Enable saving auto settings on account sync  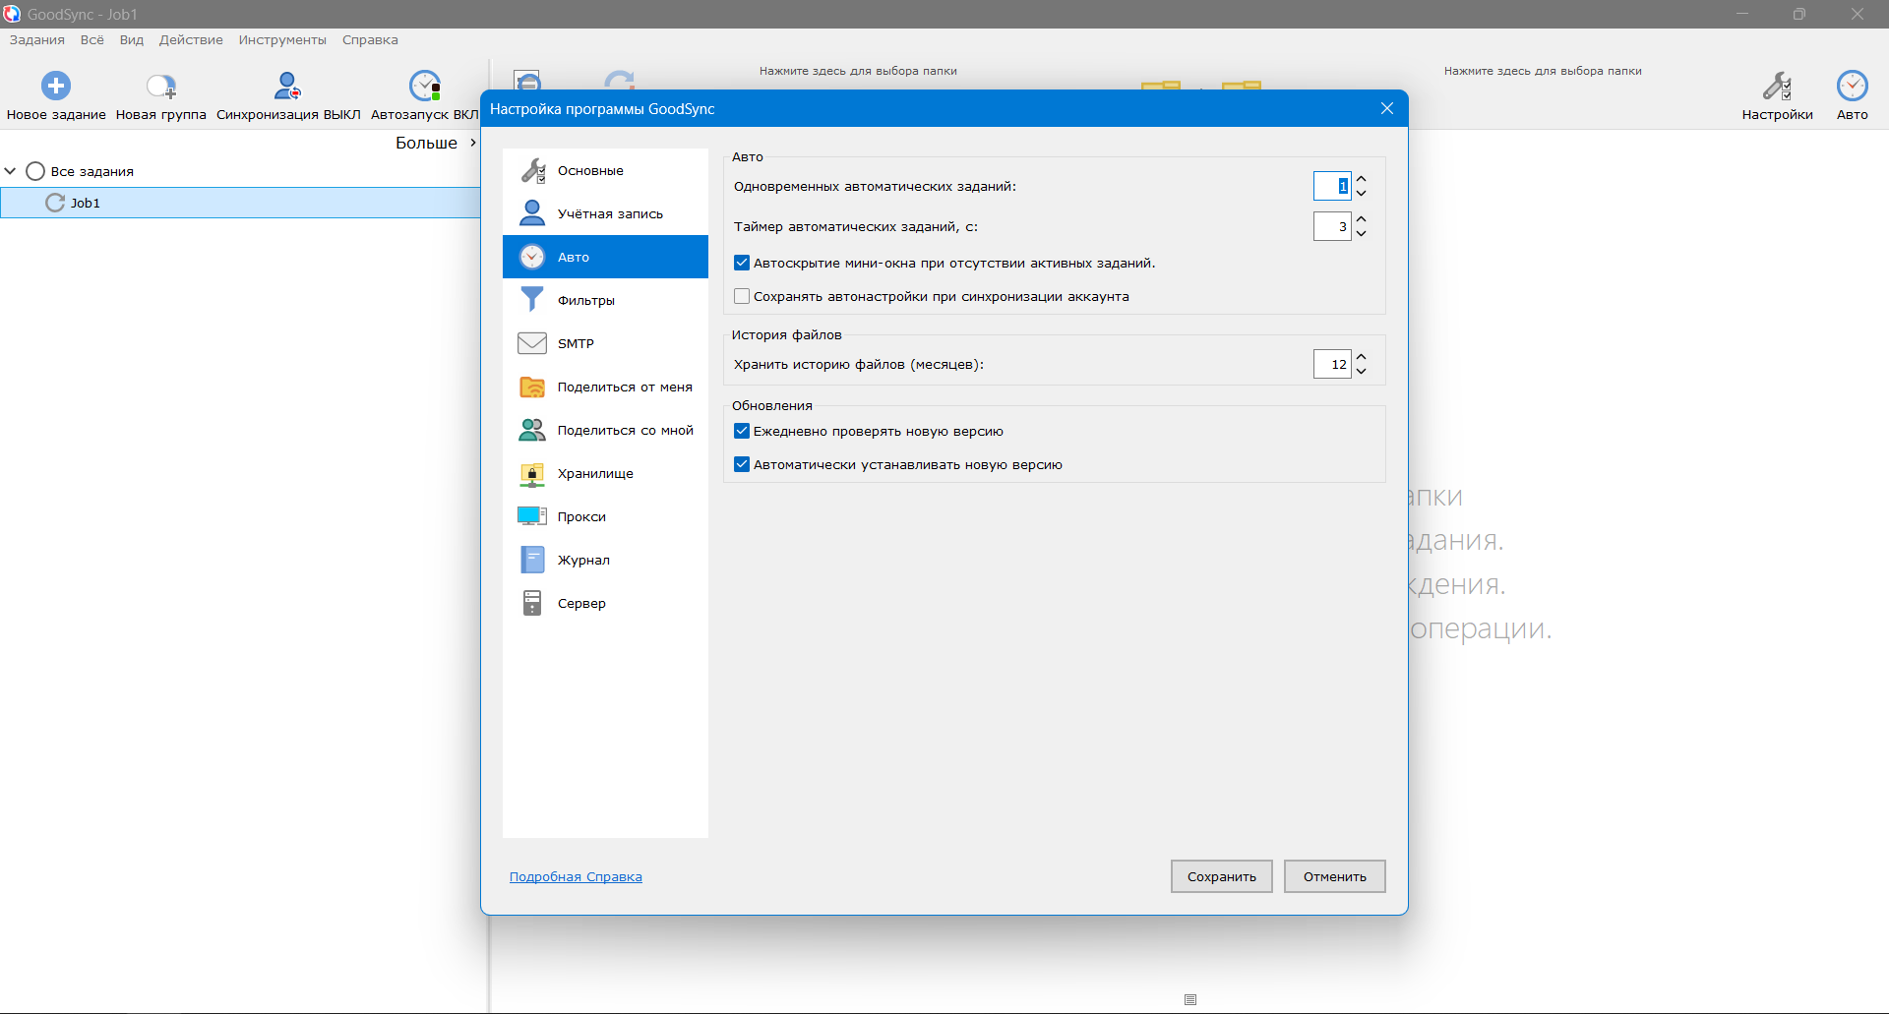(742, 297)
